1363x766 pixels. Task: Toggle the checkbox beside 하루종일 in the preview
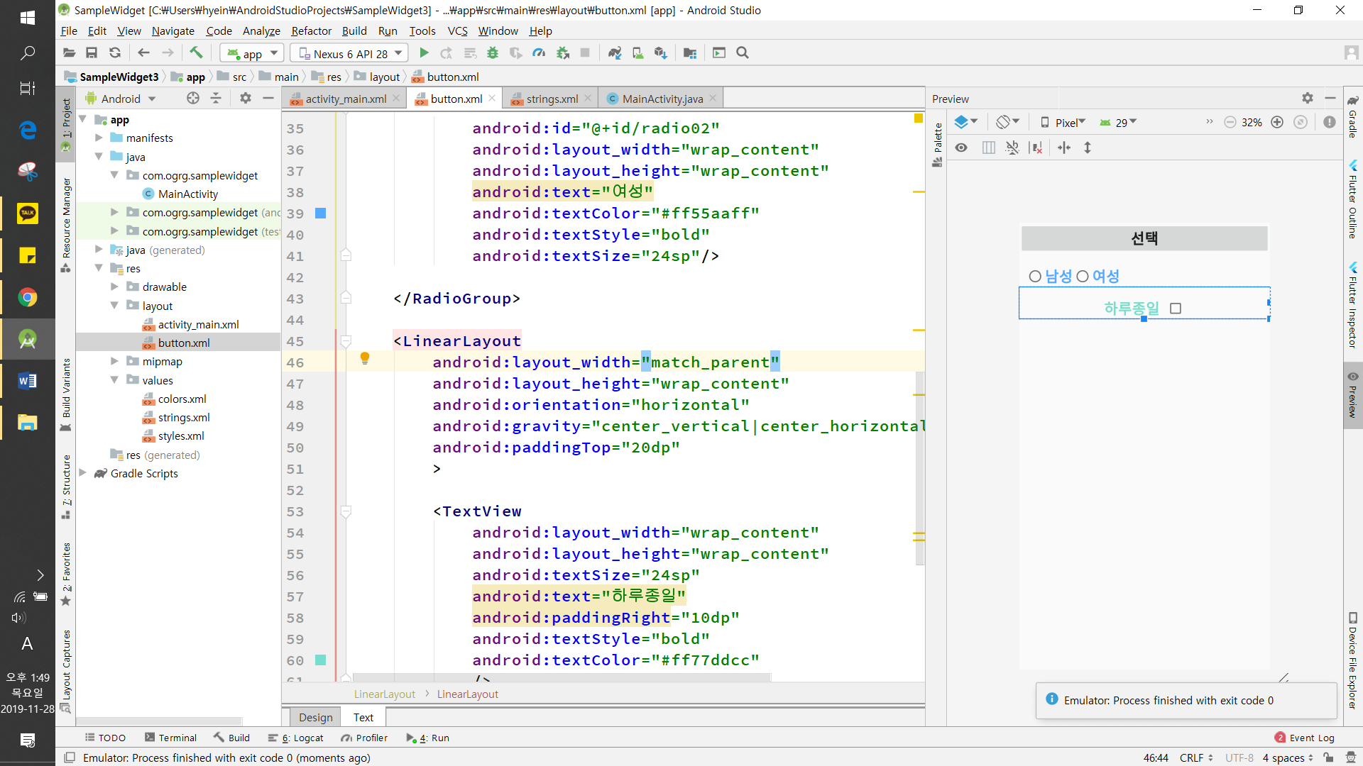[x=1176, y=309]
